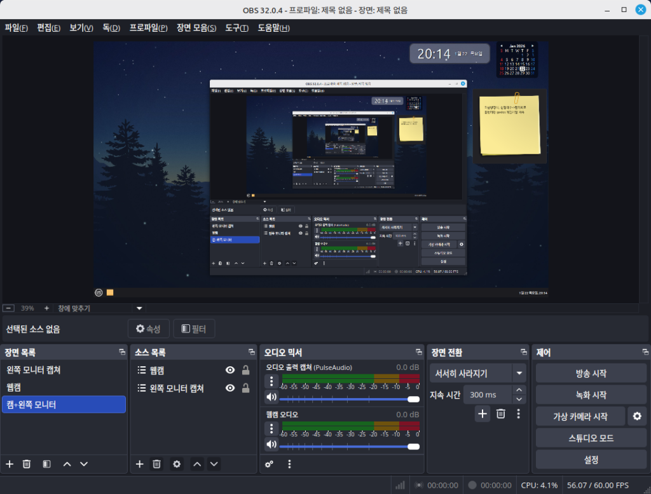Open the 도구 menu
651x494 pixels.
[x=236, y=28]
